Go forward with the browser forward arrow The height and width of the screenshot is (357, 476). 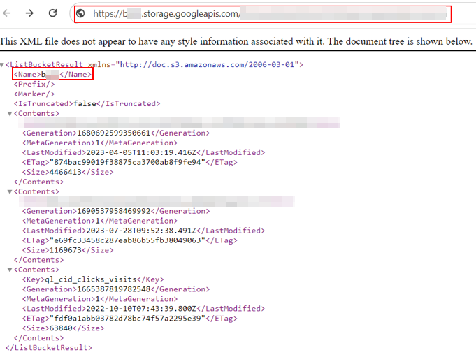[x=29, y=13]
